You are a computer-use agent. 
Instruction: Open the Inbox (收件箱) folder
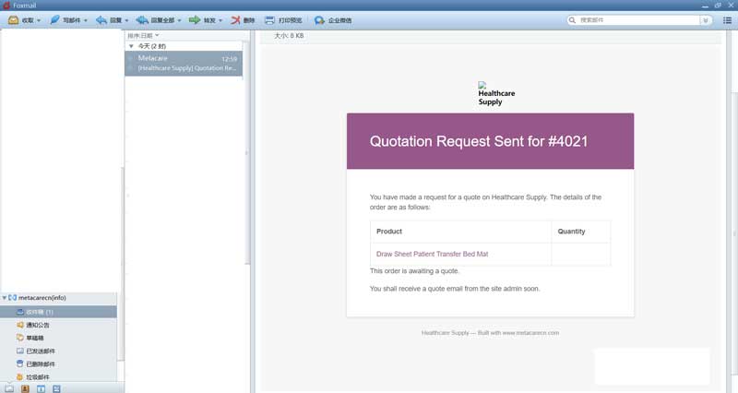coord(58,312)
